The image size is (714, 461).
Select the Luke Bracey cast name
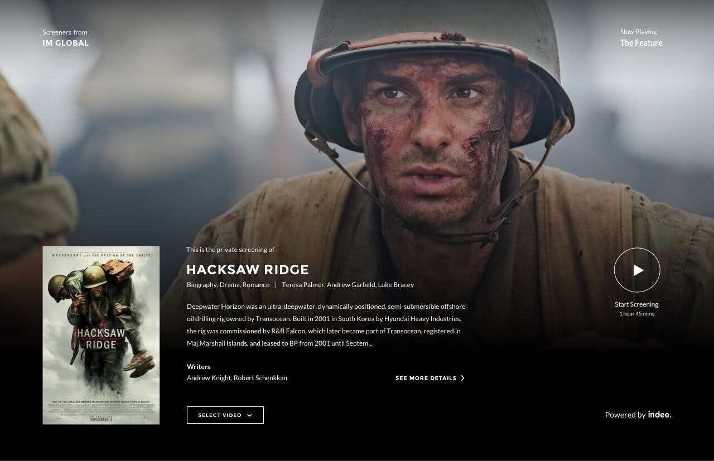(396, 285)
